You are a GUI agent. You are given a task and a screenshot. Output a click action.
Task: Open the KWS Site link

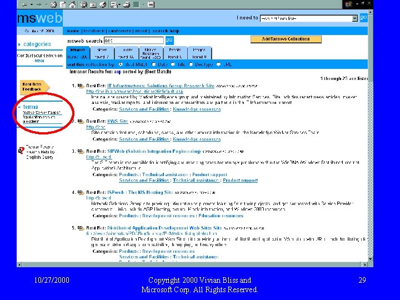(x=118, y=121)
